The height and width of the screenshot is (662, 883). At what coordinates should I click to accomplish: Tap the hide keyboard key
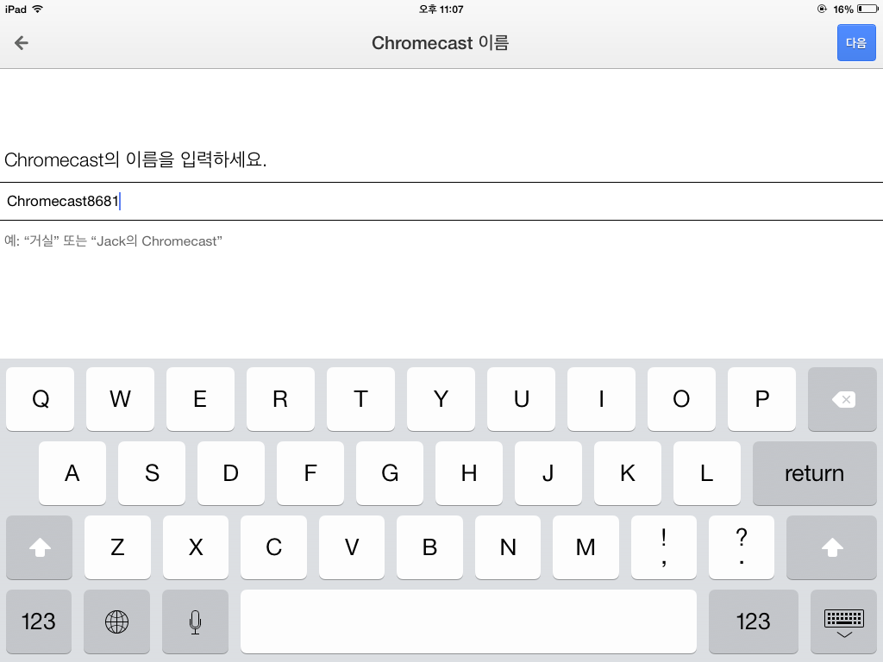[x=843, y=621]
